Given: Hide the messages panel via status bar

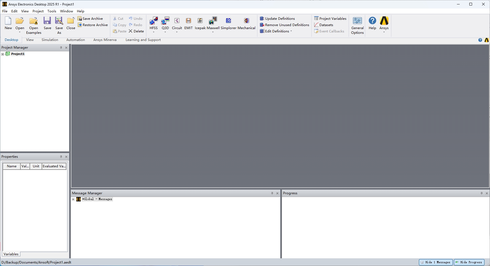Looking at the screenshot, I should tap(436, 262).
